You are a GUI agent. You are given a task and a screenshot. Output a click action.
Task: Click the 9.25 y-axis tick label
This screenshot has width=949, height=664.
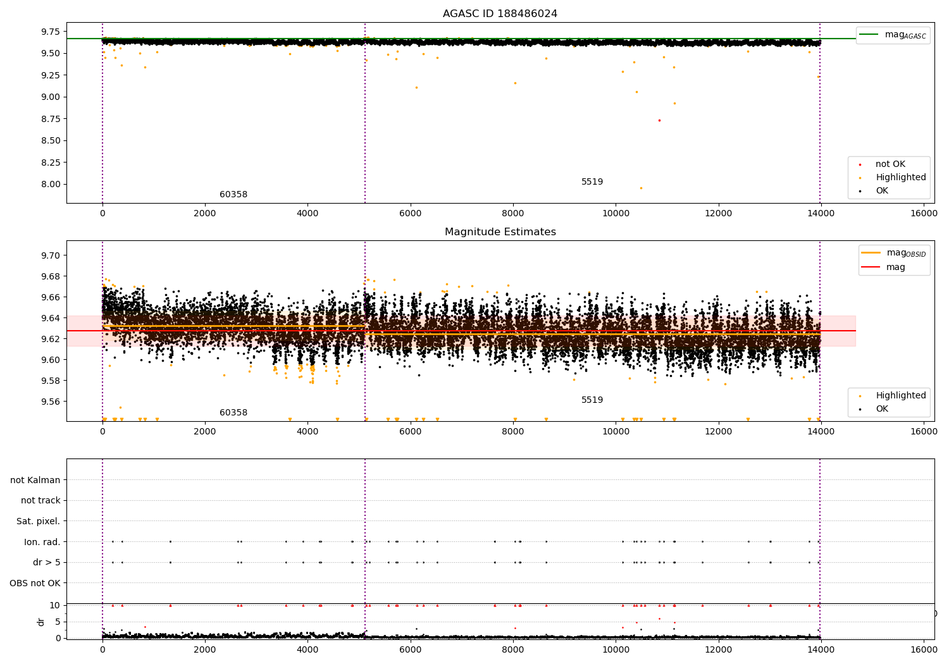(x=50, y=75)
